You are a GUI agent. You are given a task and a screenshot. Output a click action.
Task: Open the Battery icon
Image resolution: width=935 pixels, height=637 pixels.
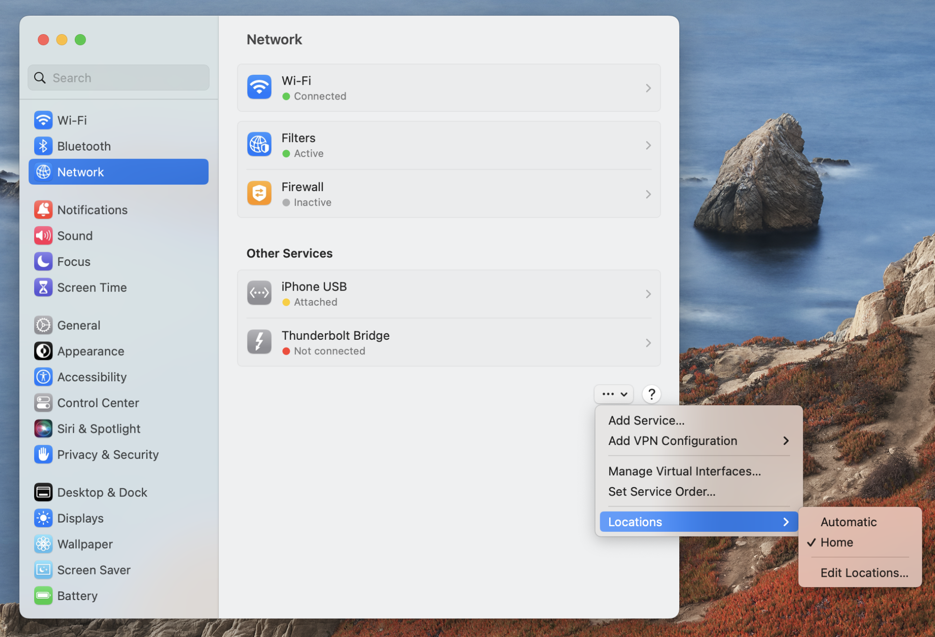43,596
